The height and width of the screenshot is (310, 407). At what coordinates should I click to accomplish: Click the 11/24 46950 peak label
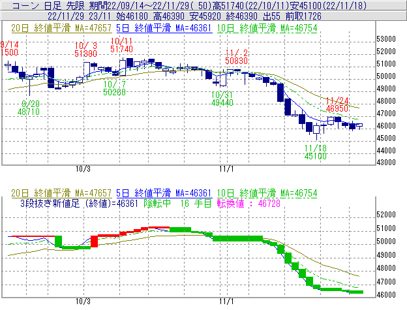(x=337, y=104)
